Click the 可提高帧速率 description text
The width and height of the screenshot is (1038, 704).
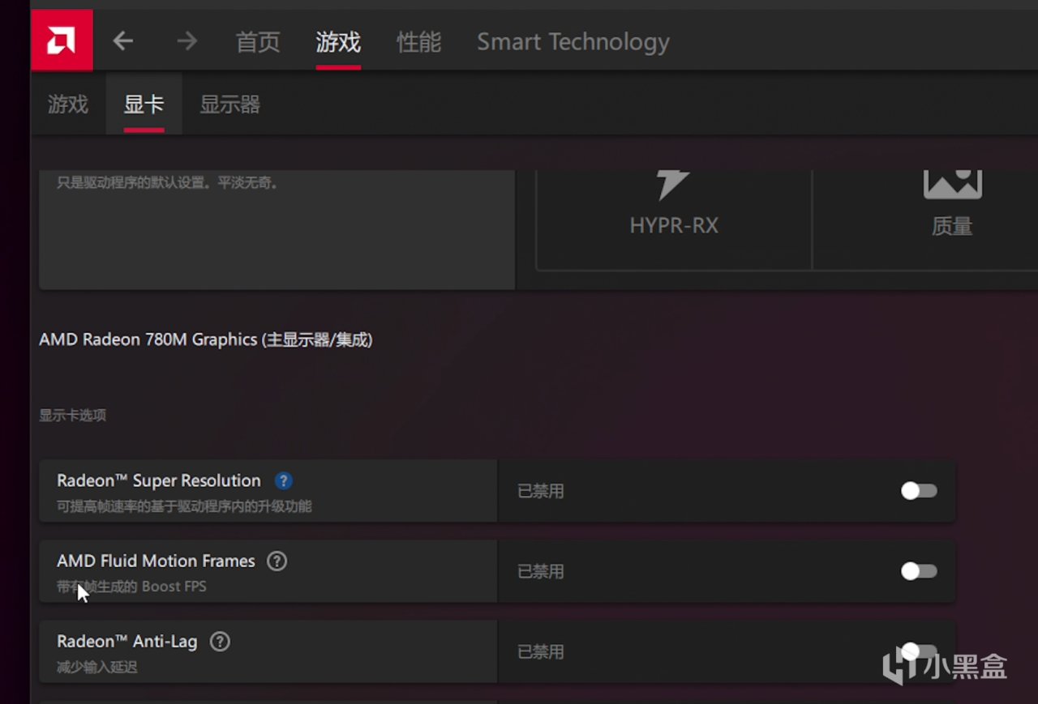click(x=184, y=506)
